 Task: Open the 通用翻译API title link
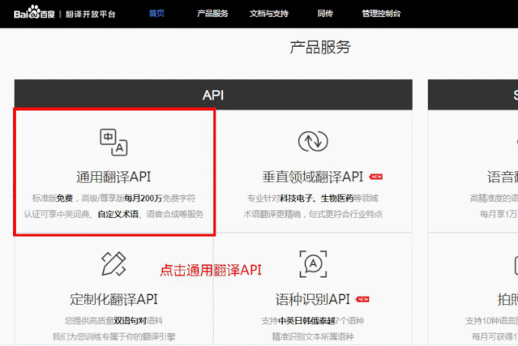[x=113, y=177]
